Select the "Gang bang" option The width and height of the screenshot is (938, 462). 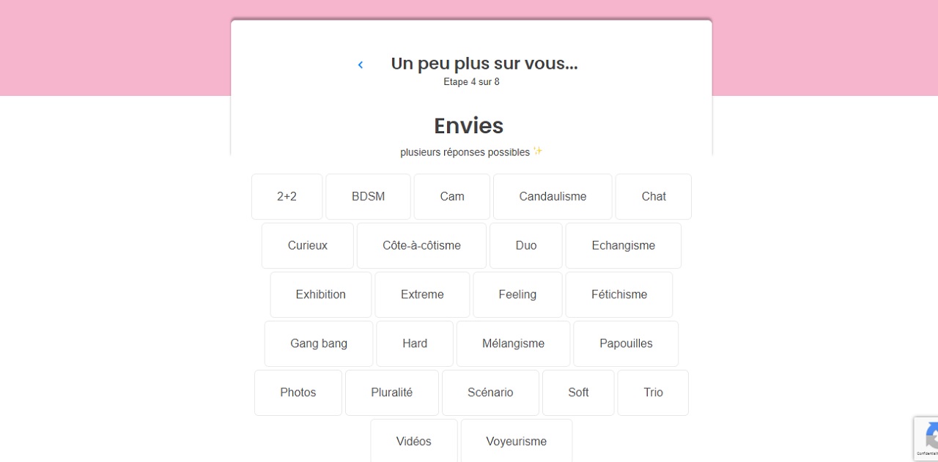[x=318, y=343]
